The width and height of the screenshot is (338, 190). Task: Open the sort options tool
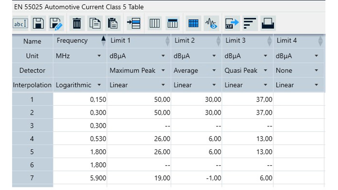pyautogui.click(x=250, y=23)
